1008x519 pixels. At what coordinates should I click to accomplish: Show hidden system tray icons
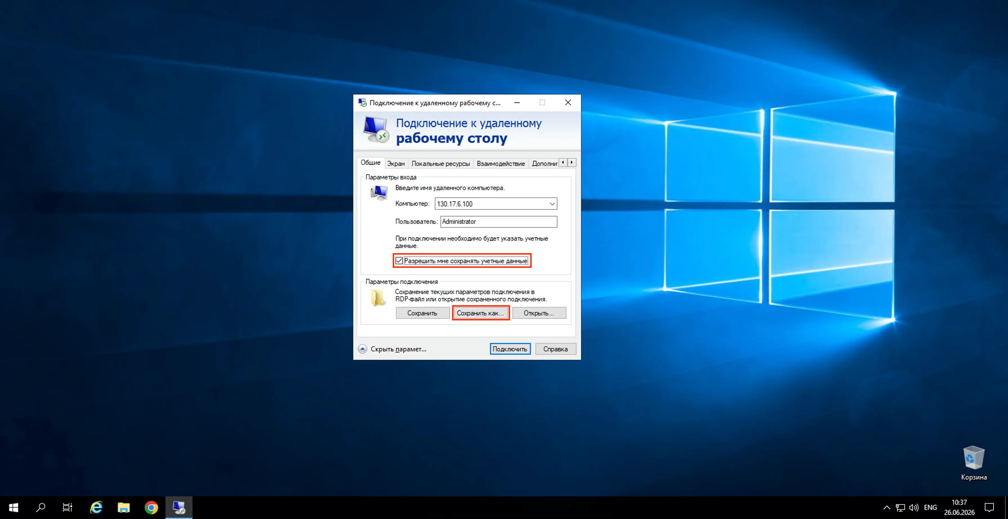tap(887, 507)
